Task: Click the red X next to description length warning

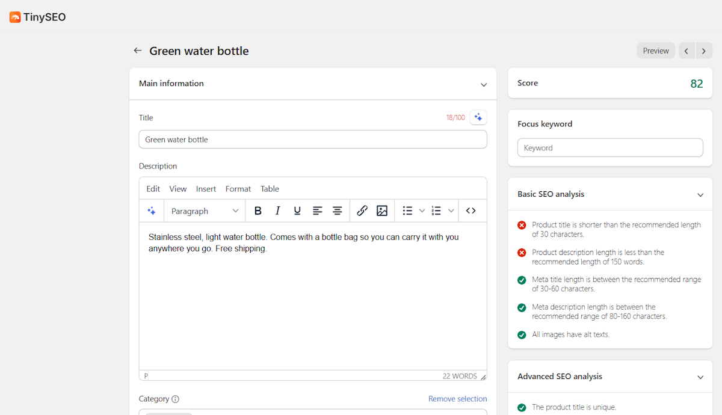Action: pyautogui.click(x=522, y=253)
